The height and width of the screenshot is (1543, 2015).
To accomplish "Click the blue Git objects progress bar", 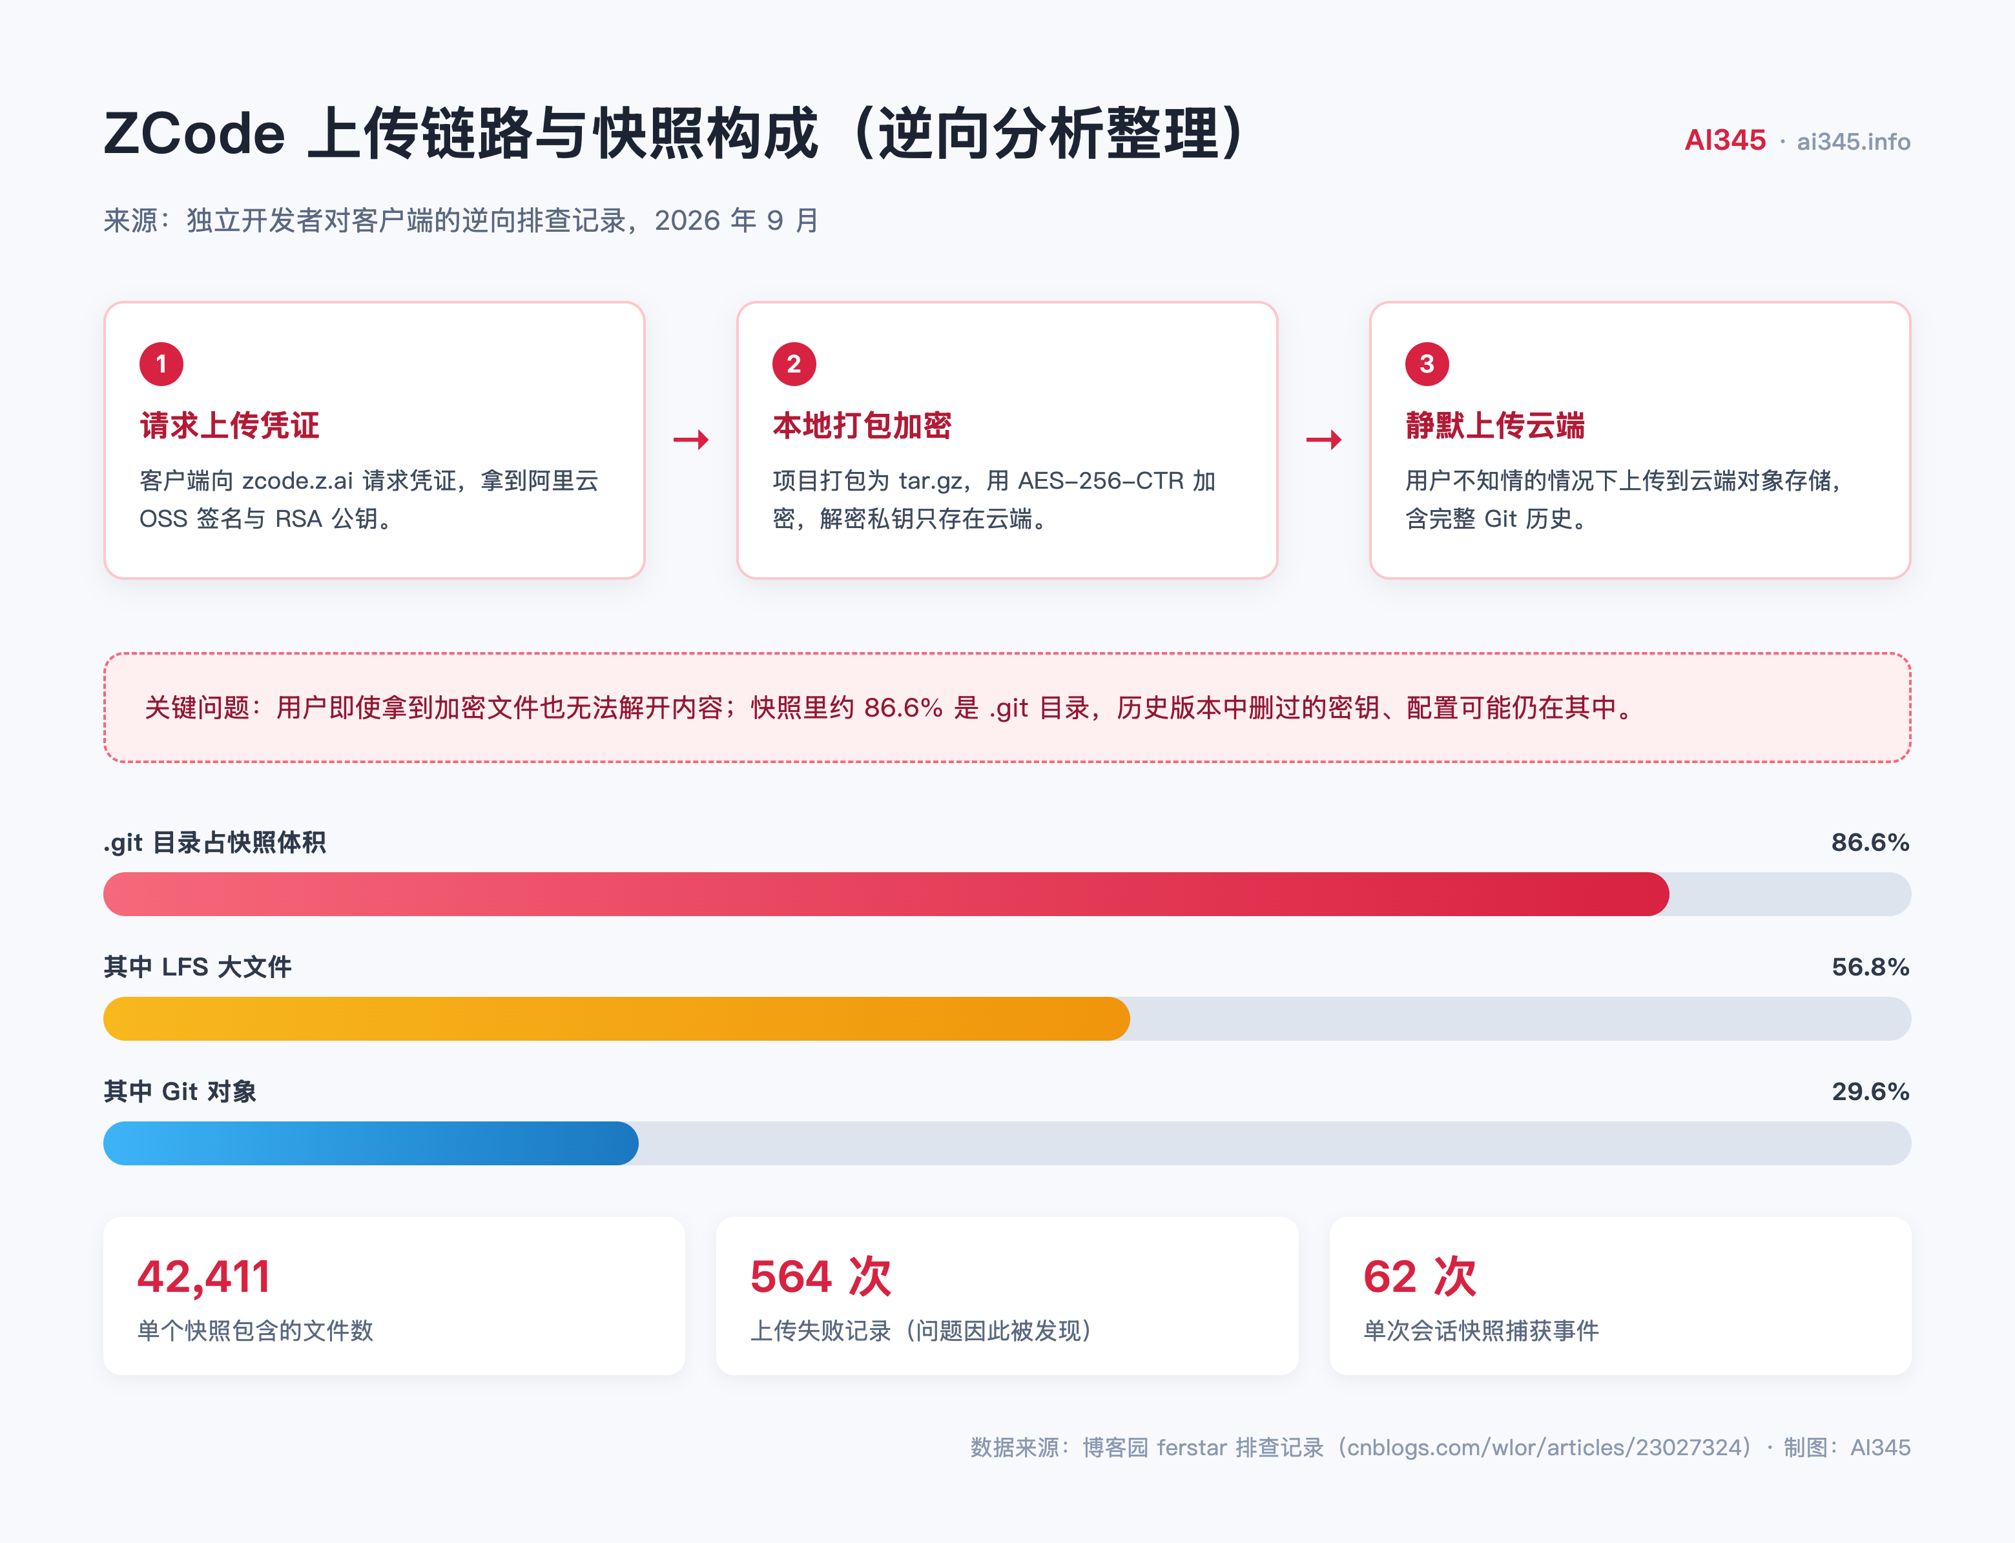I will tap(370, 1143).
